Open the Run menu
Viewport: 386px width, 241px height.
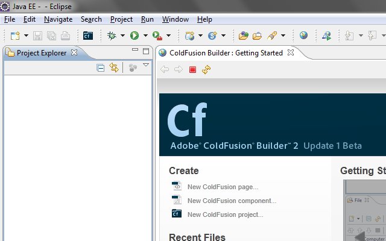147,19
